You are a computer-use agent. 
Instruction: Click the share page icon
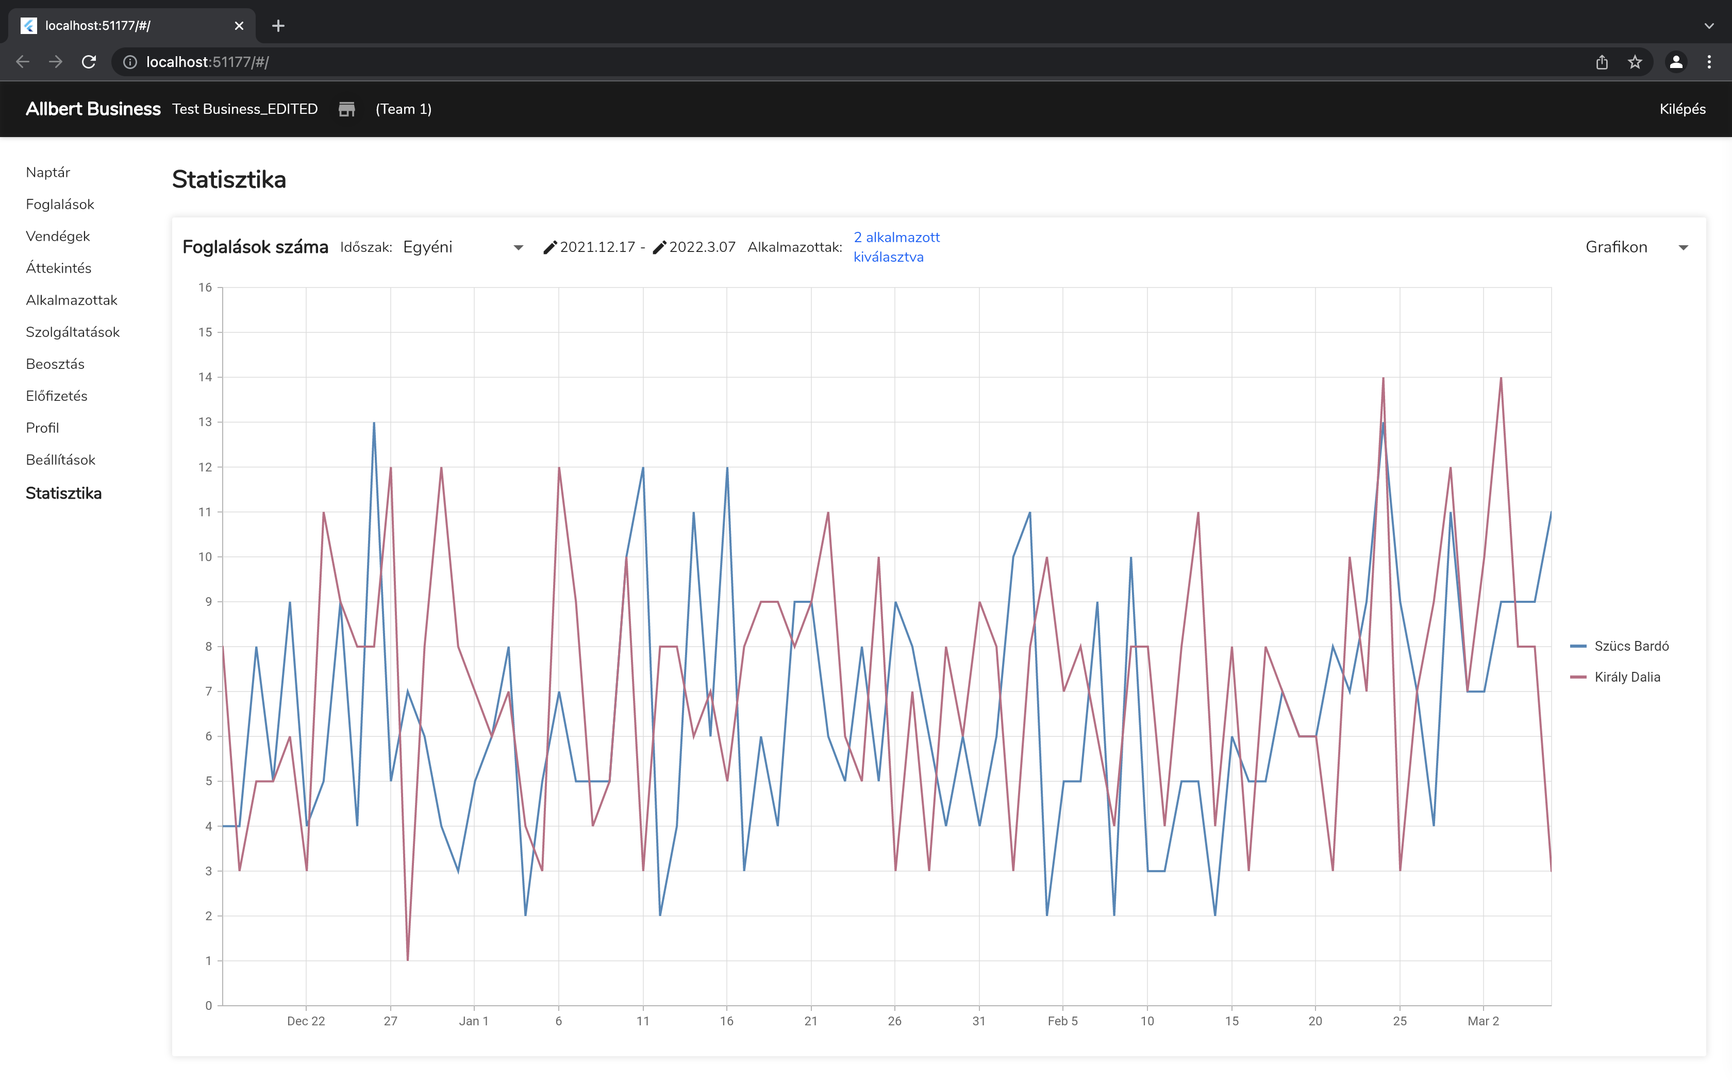[1602, 62]
